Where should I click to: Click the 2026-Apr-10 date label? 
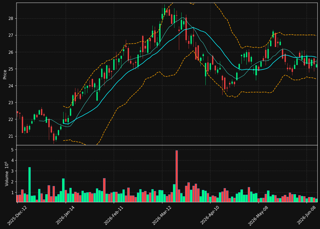pyautogui.click(x=210, y=215)
